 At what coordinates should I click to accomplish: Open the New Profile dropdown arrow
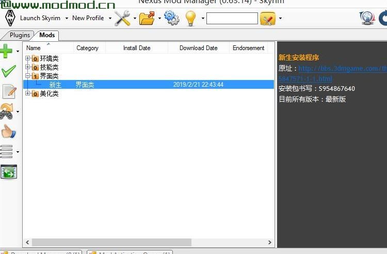[x=110, y=18]
